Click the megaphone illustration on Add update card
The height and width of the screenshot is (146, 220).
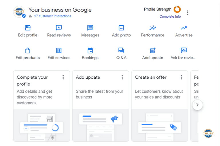(x=114, y=119)
